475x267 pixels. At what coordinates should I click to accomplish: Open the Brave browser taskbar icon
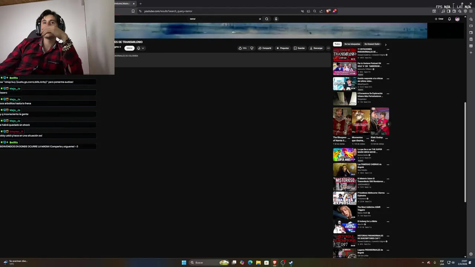275,263
